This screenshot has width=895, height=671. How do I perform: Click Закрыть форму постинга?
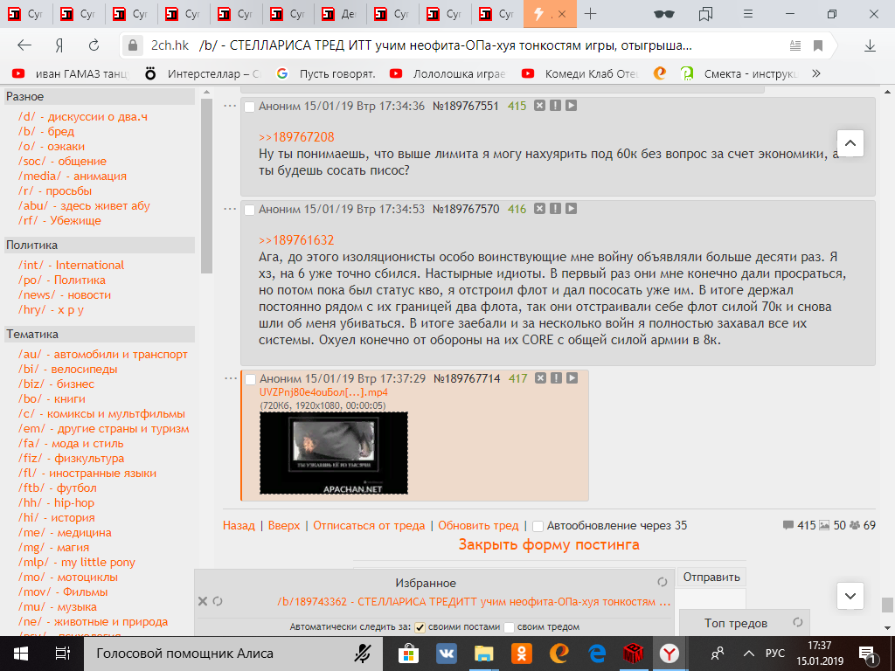point(549,544)
